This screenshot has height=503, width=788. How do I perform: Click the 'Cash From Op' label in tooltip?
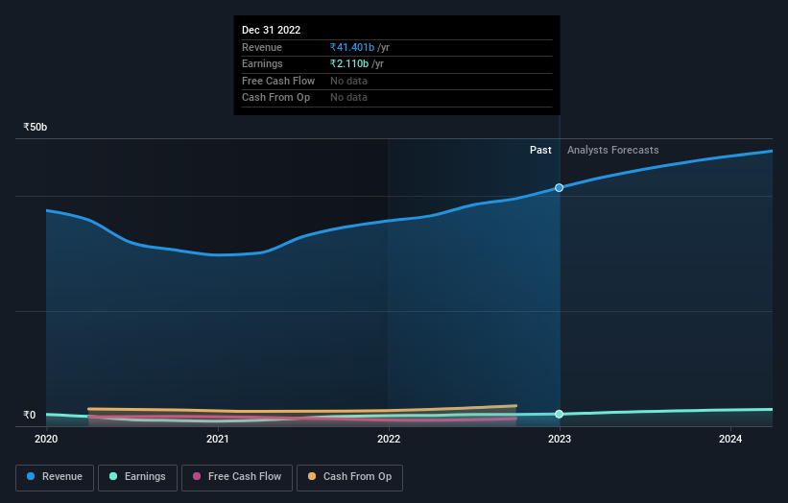tap(275, 98)
